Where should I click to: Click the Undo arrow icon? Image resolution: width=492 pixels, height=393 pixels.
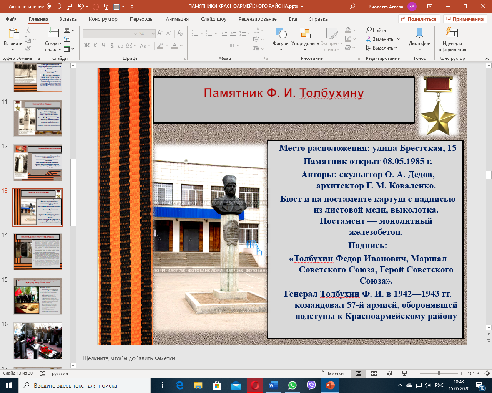pos(81,7)
